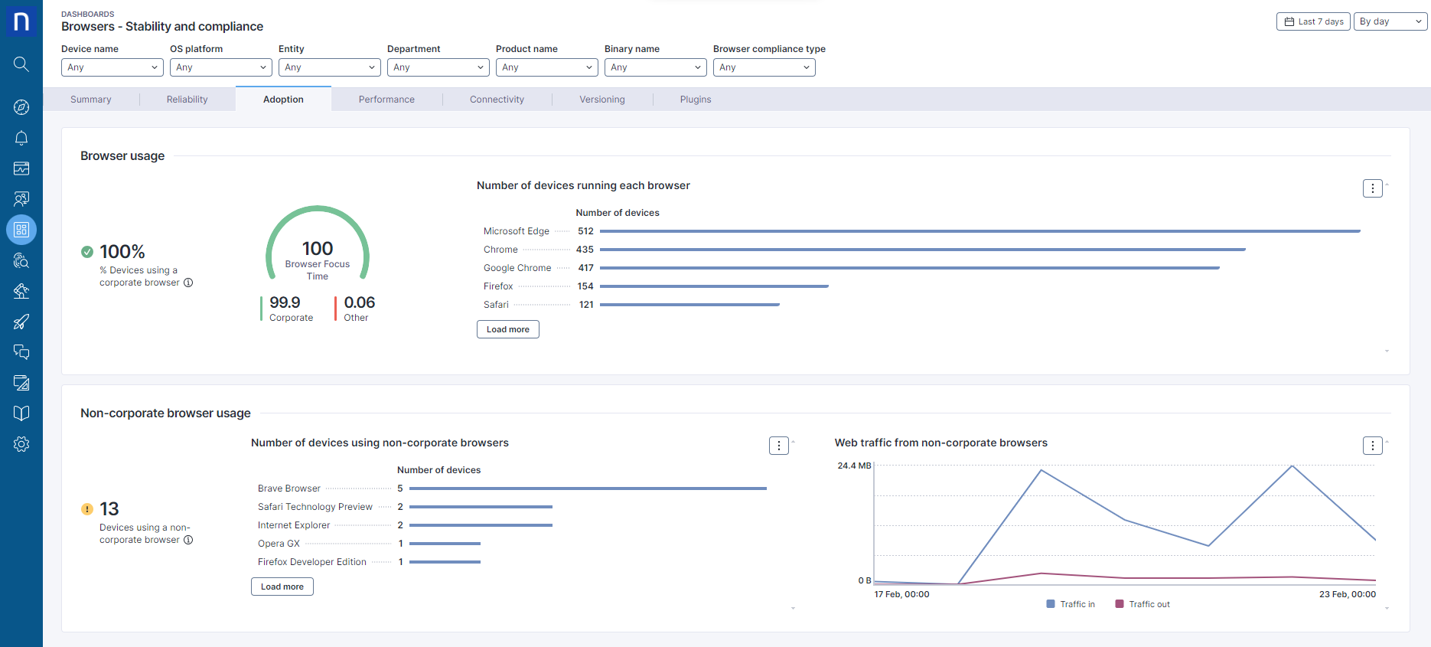This screenshot has height=647, width=1431.
Task: Open the book library icon in sidebar
Action: (21, 413)
